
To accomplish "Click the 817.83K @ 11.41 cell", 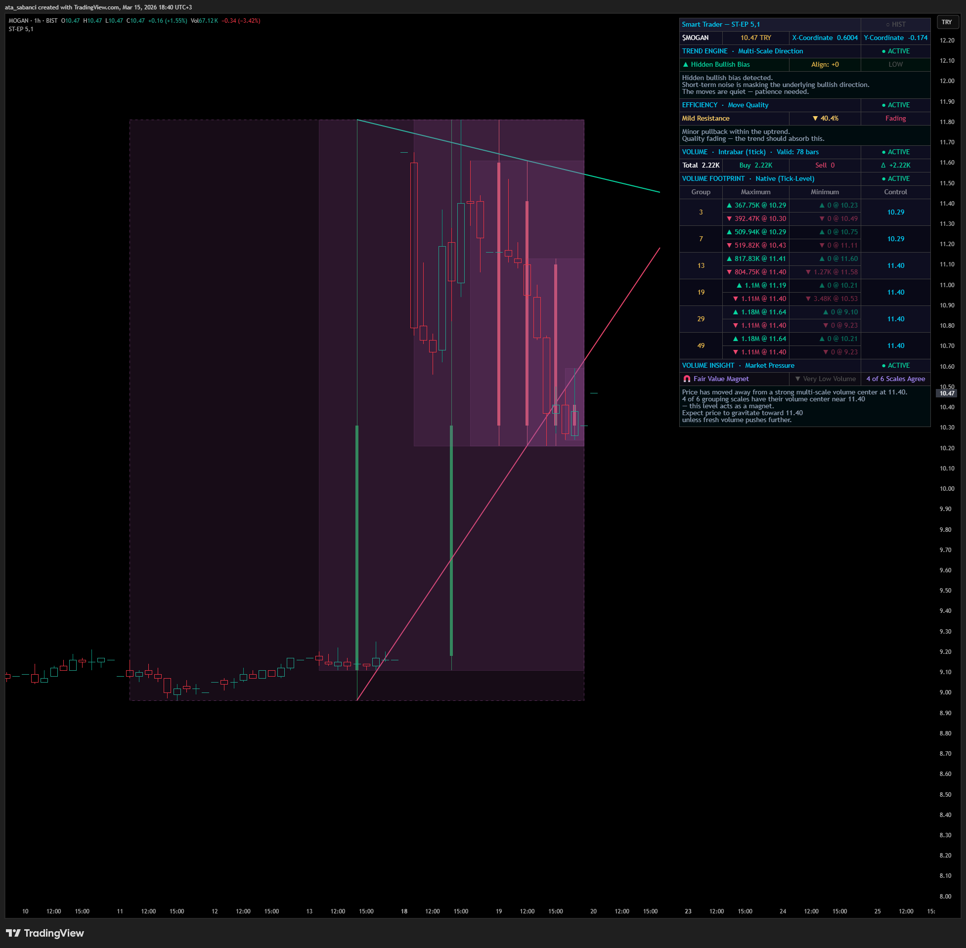I will point(756,259).
